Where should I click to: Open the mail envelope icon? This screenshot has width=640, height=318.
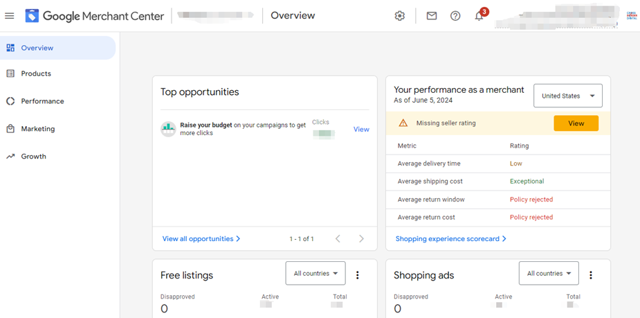tap(432, 16)
